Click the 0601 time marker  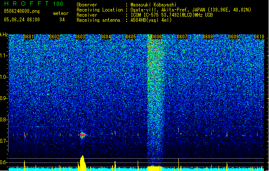pos(29,37)
